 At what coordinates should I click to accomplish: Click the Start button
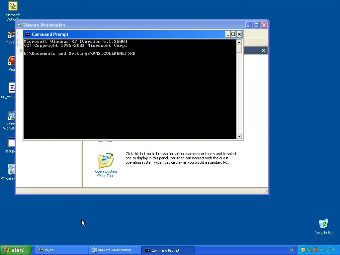point(16,250)
